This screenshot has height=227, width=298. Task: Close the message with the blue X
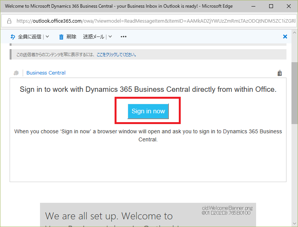click(285, 36)
